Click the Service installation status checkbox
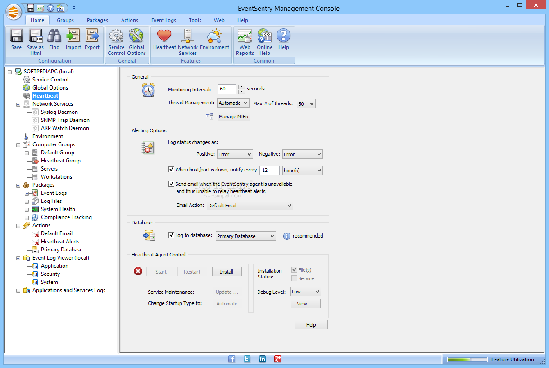Image resolution: width=549 pixels, height=368 pixels. coord(294,278)
